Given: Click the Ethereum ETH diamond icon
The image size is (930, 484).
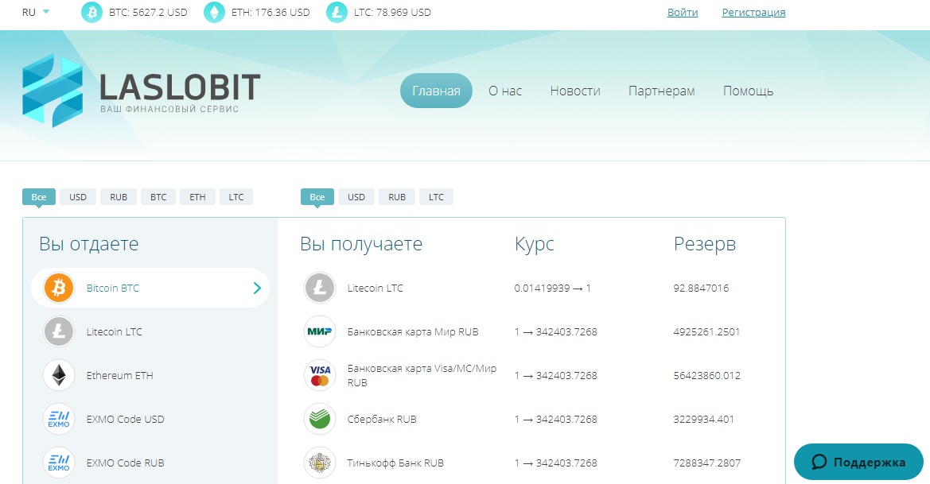Looking at the screenshot, I should point(59,376).
